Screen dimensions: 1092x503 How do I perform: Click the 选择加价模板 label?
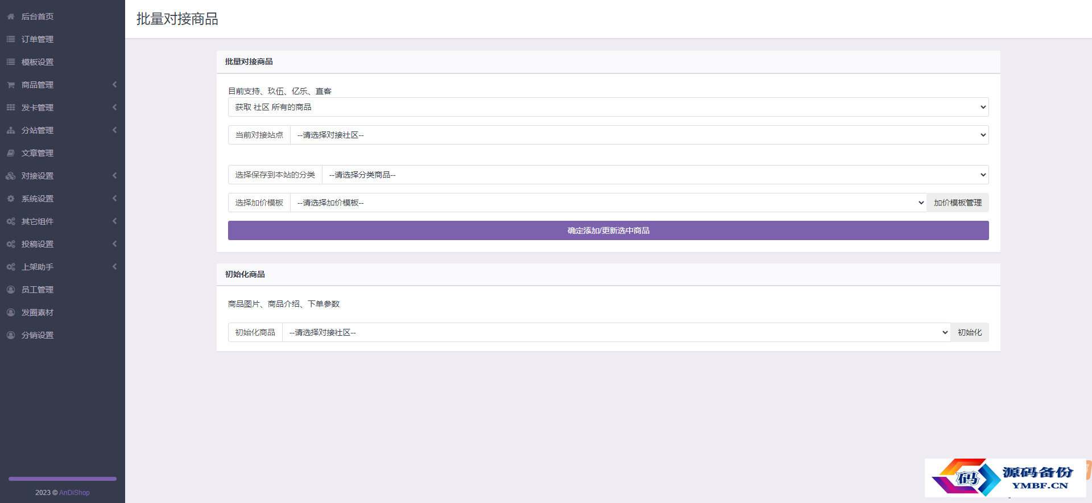pos(259,203)
